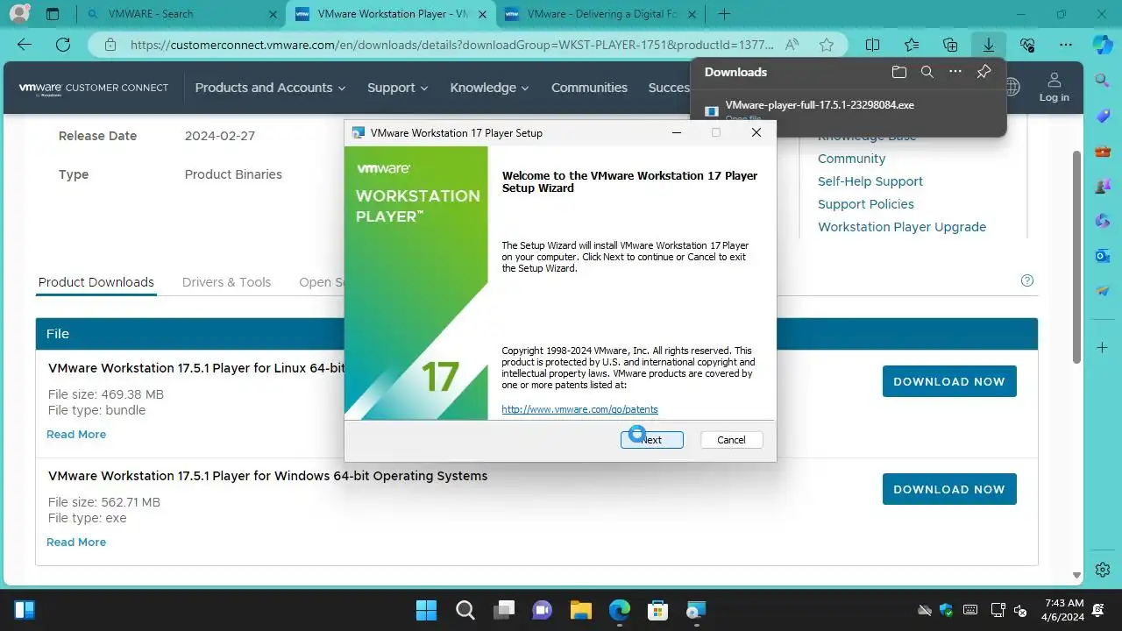Screen dimensions: 1122x631
Task: Open the sidebar Outlook icon
Action: point(1103,256)
